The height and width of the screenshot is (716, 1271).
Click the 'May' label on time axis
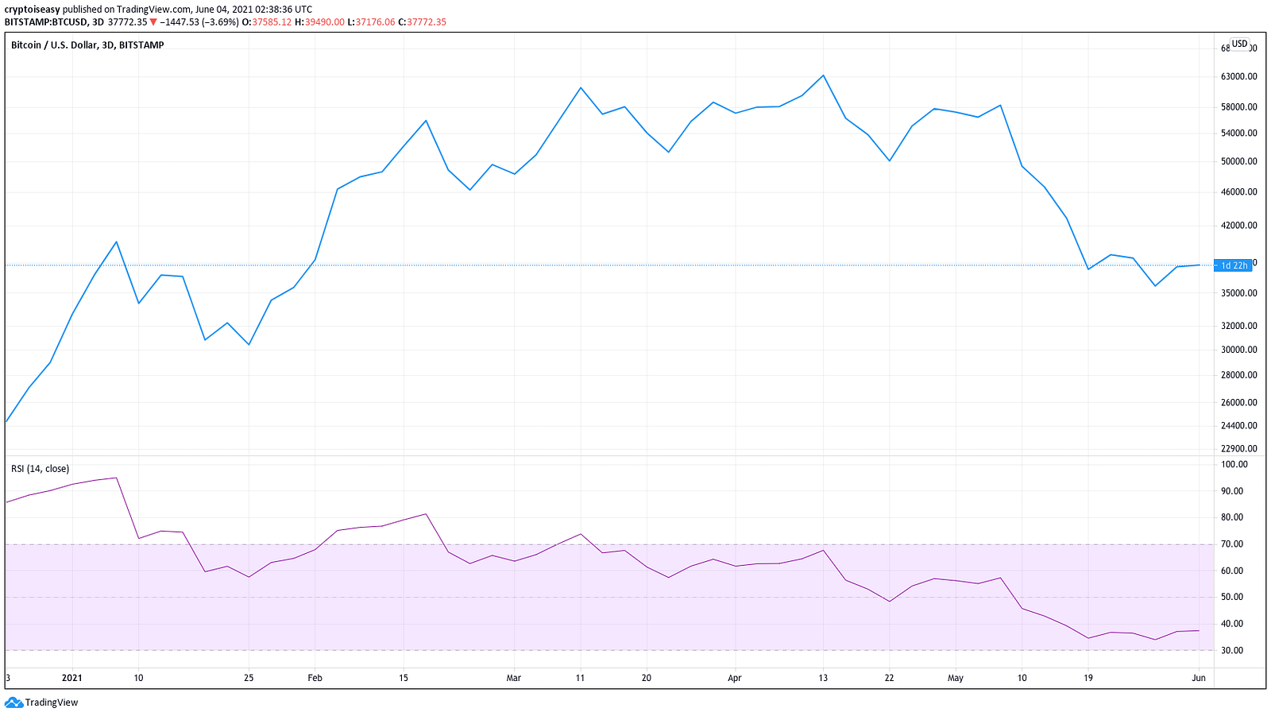956,678
